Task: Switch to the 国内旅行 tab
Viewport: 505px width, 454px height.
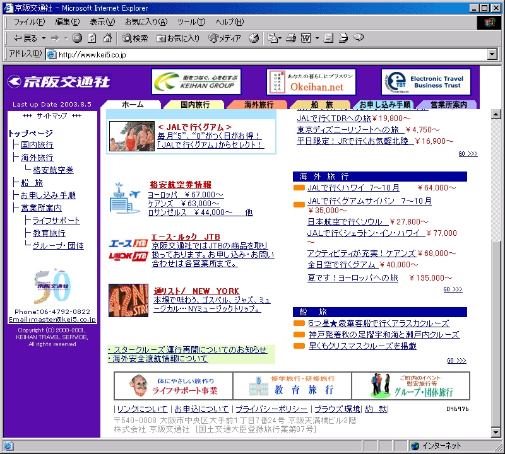Action: (195, 105)
